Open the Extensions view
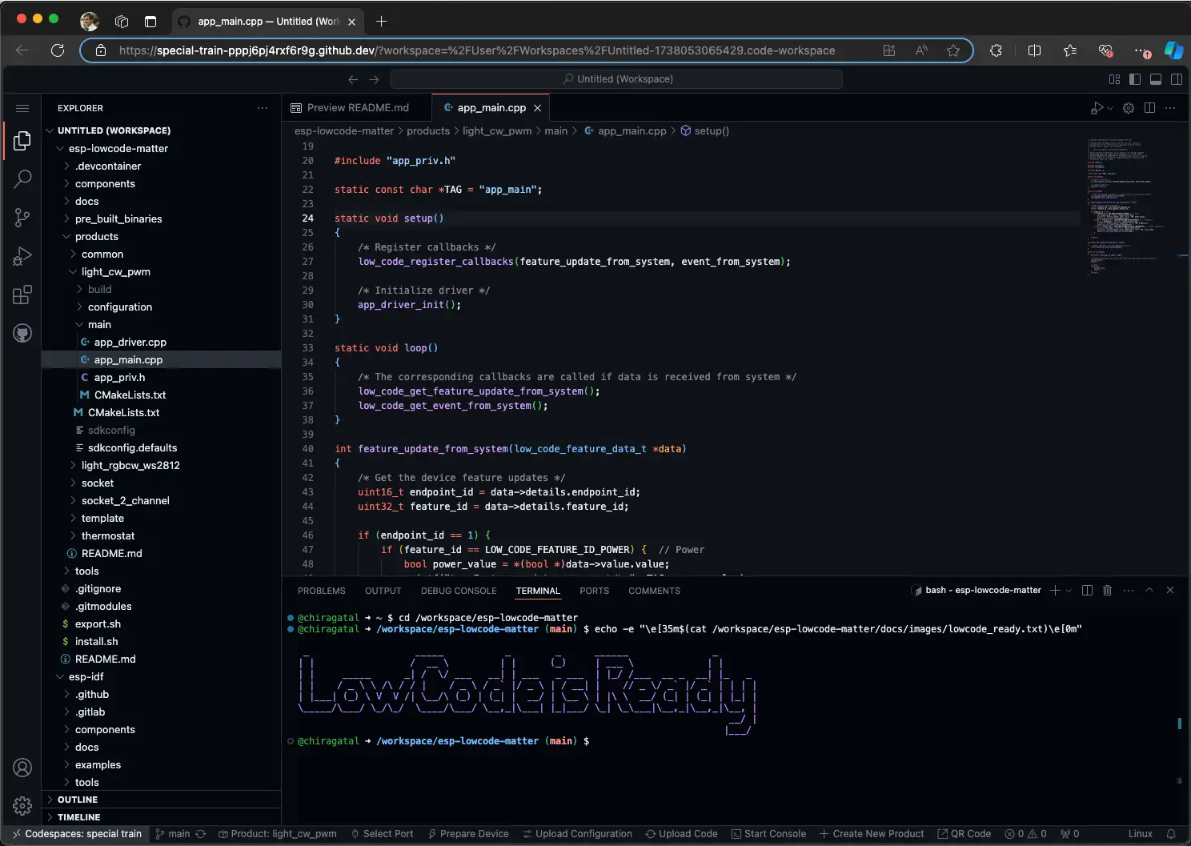The height and width of the screenshot is (846, 1191). 22,295
